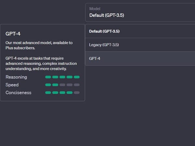The height and width of the screenshot is (146, 195).
Task: Click the gray pill of Conciseness rating
Action: click(x=77, y=93)
